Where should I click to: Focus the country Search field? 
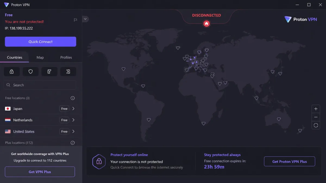[x=40, y=85]
